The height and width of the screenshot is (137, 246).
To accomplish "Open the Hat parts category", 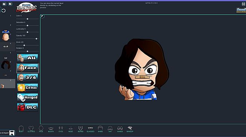I will [110, 129].
